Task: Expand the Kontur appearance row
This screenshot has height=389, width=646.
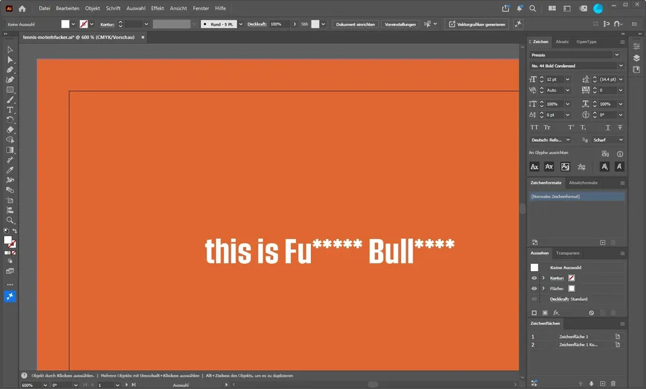Action: point(543,278)
